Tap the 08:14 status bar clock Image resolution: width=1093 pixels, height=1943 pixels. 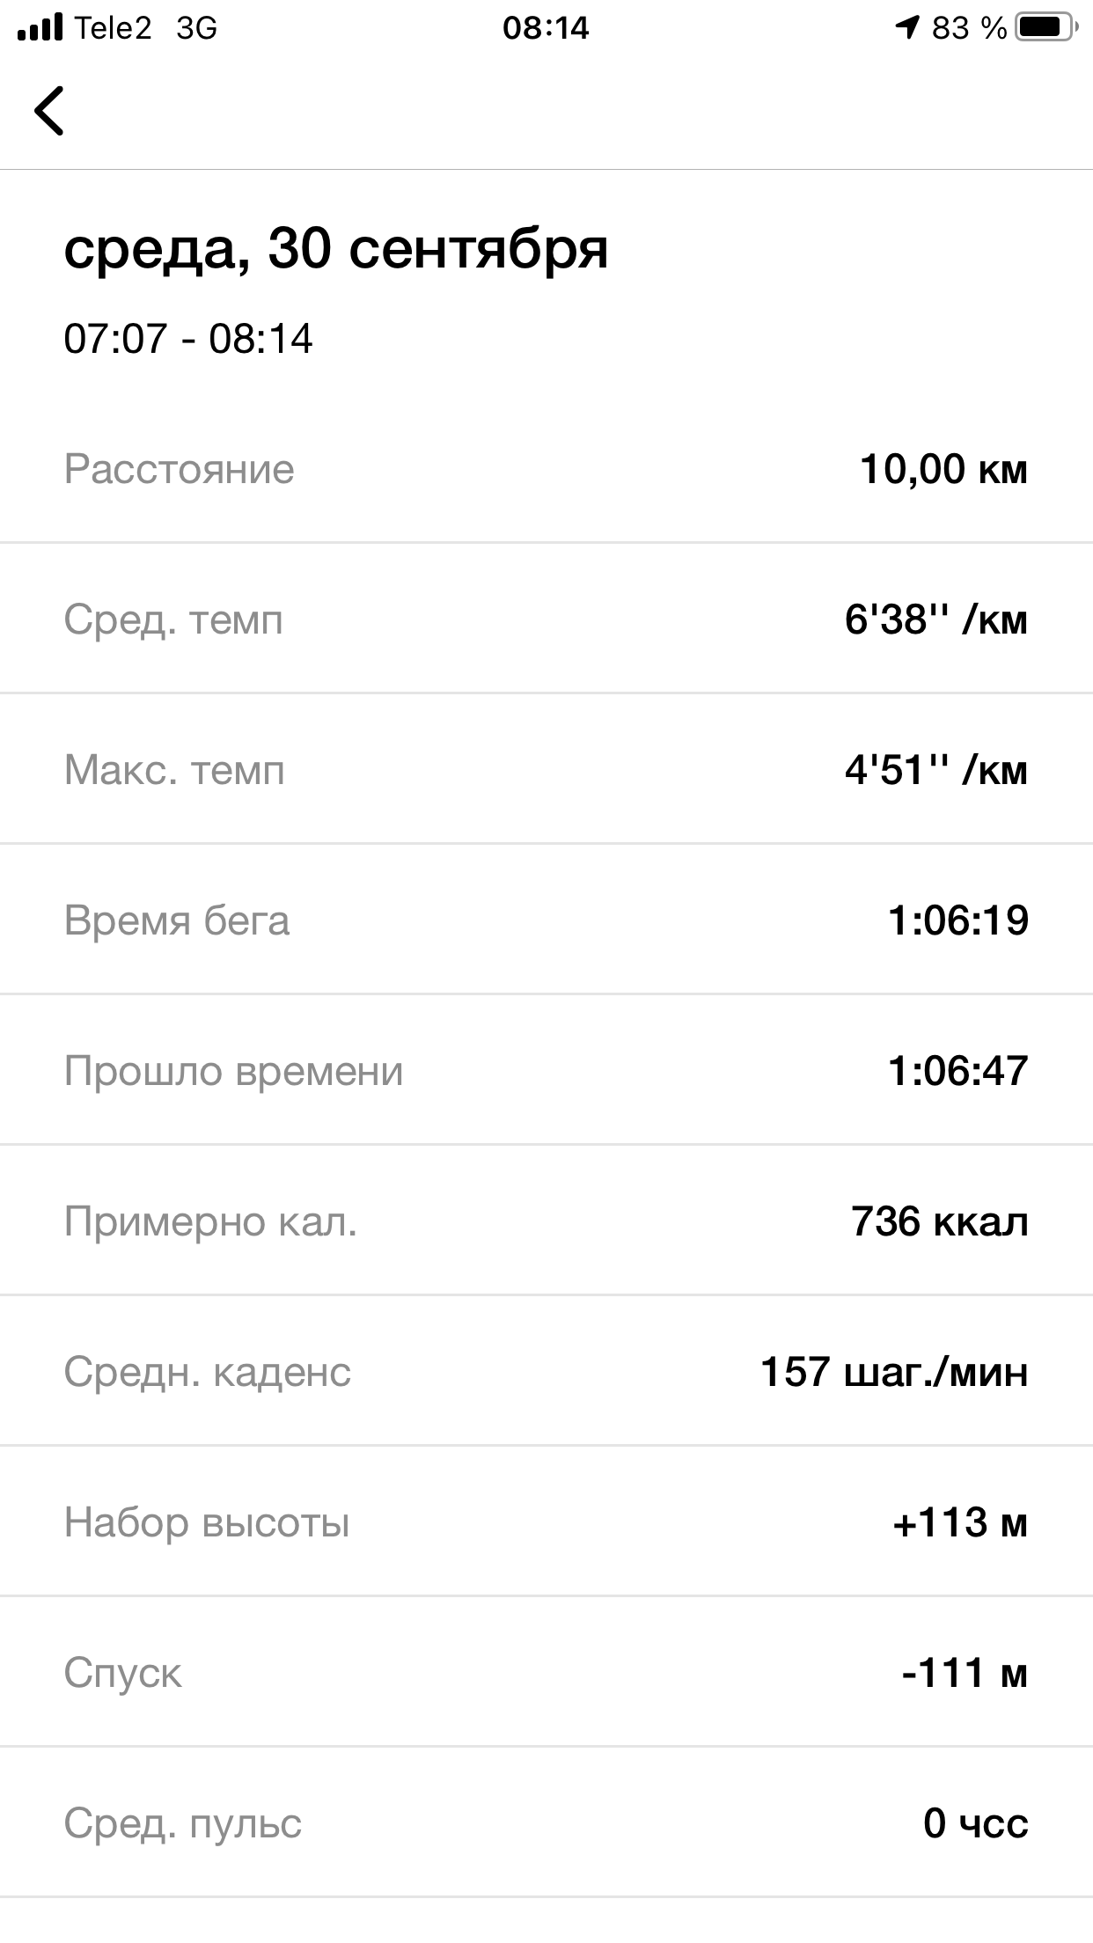(546, 28)
